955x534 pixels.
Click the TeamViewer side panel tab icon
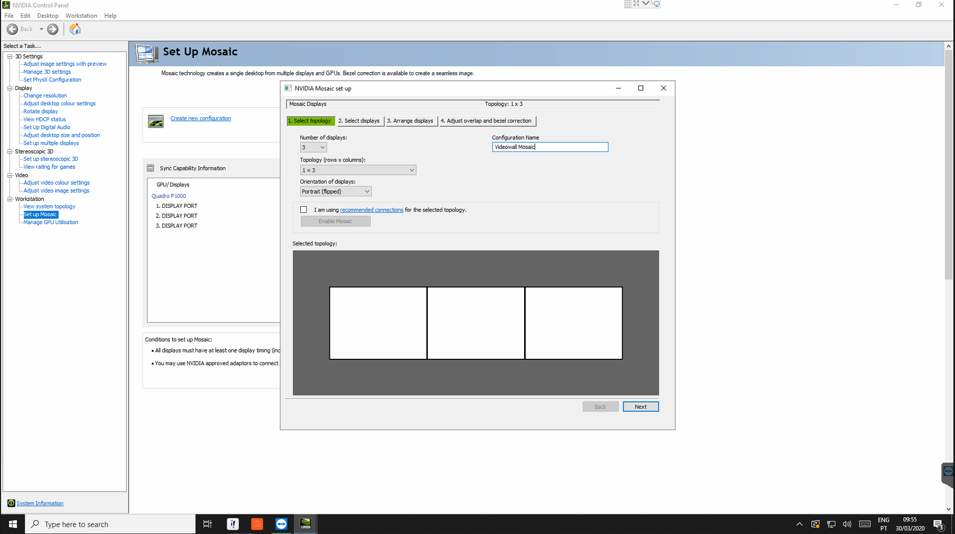pos(948,471)
